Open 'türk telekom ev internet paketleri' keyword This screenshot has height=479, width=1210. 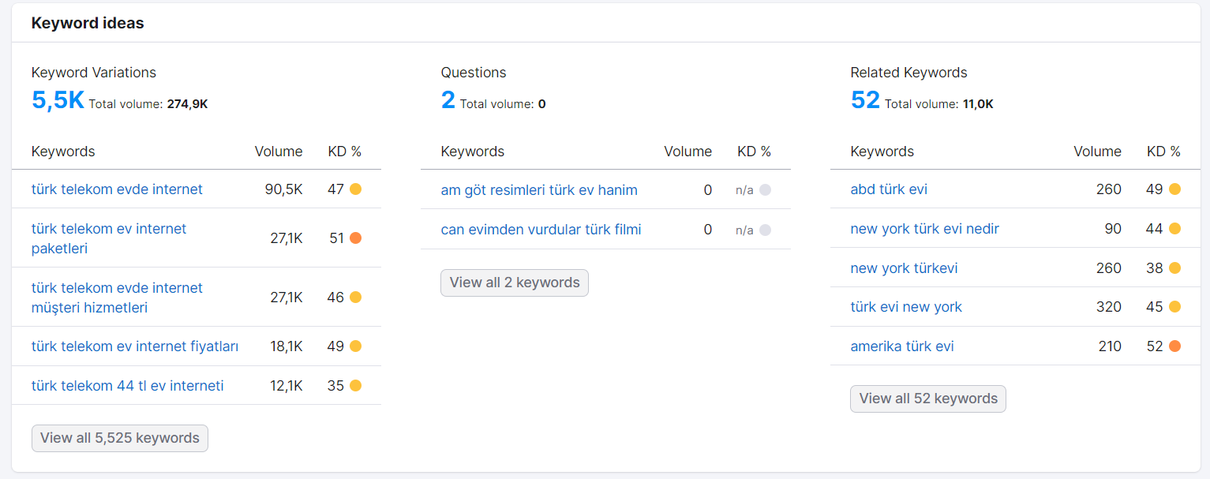coord(109,238)
